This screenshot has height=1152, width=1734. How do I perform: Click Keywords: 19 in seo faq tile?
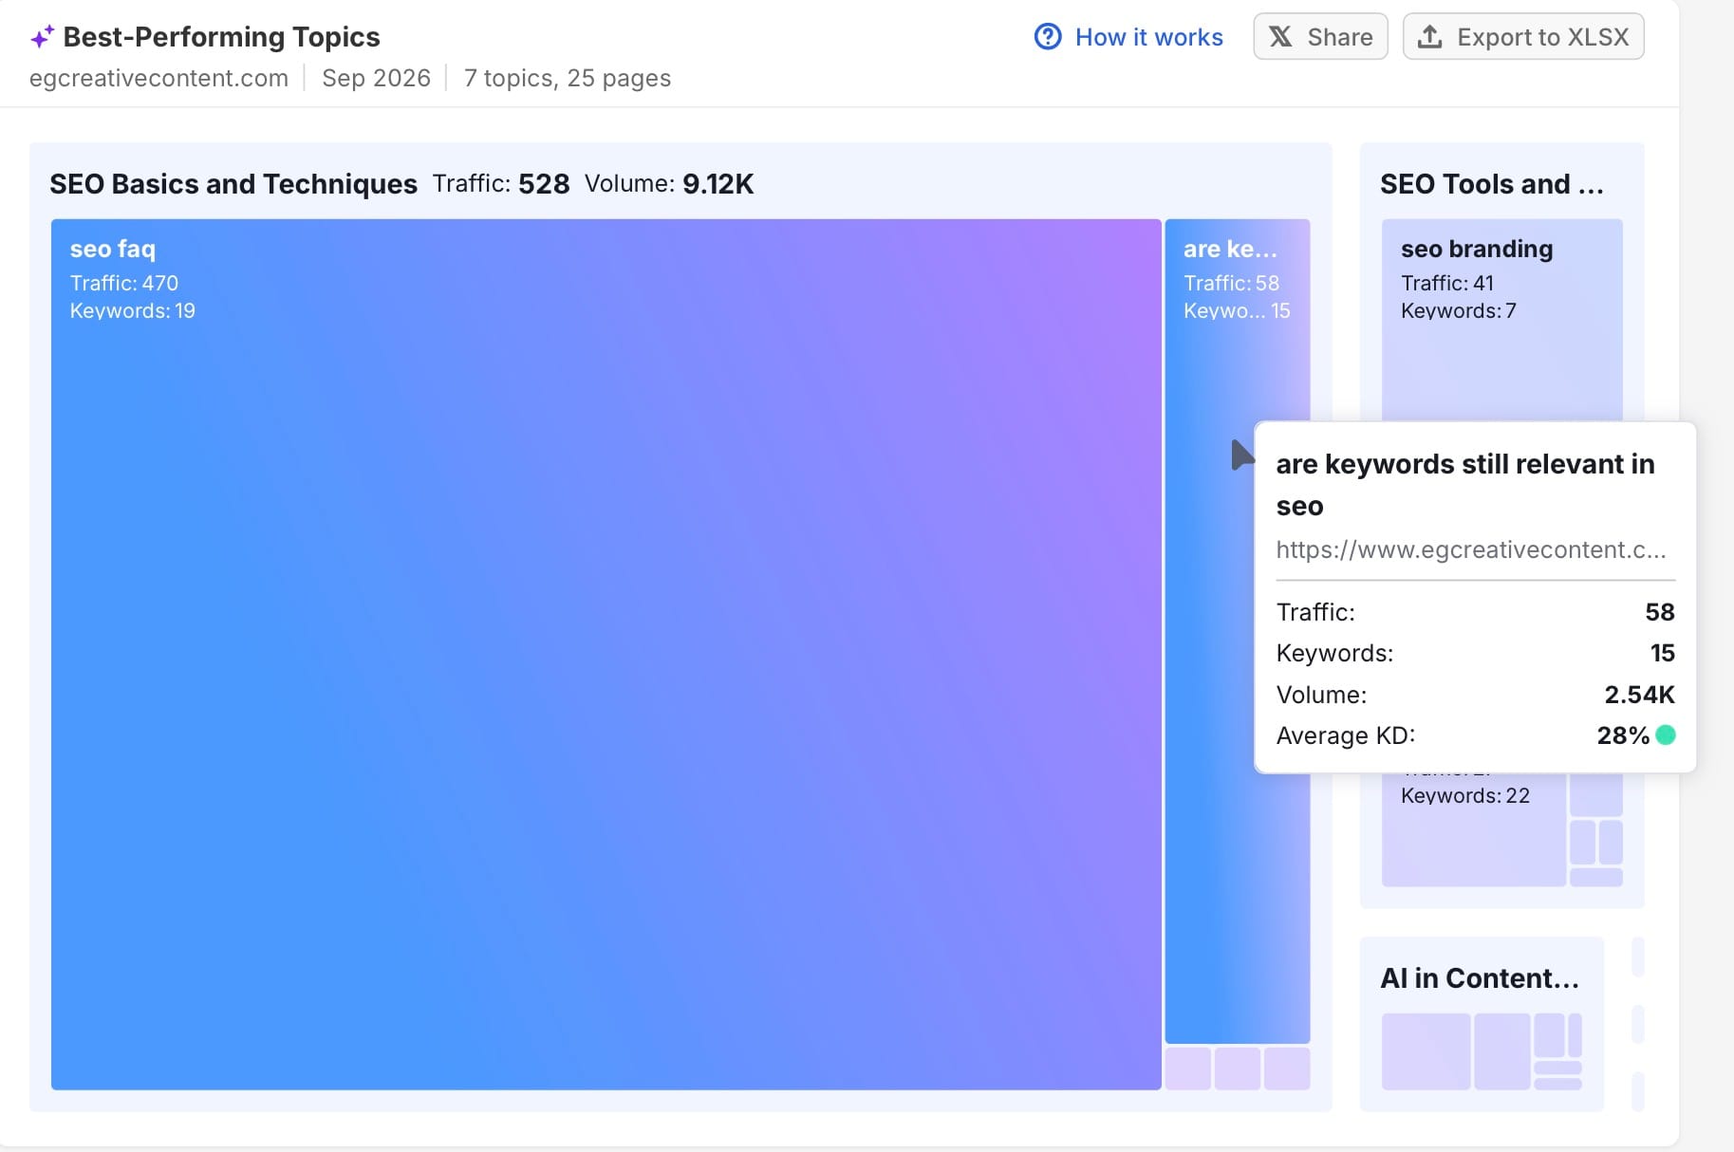point(133,310)
